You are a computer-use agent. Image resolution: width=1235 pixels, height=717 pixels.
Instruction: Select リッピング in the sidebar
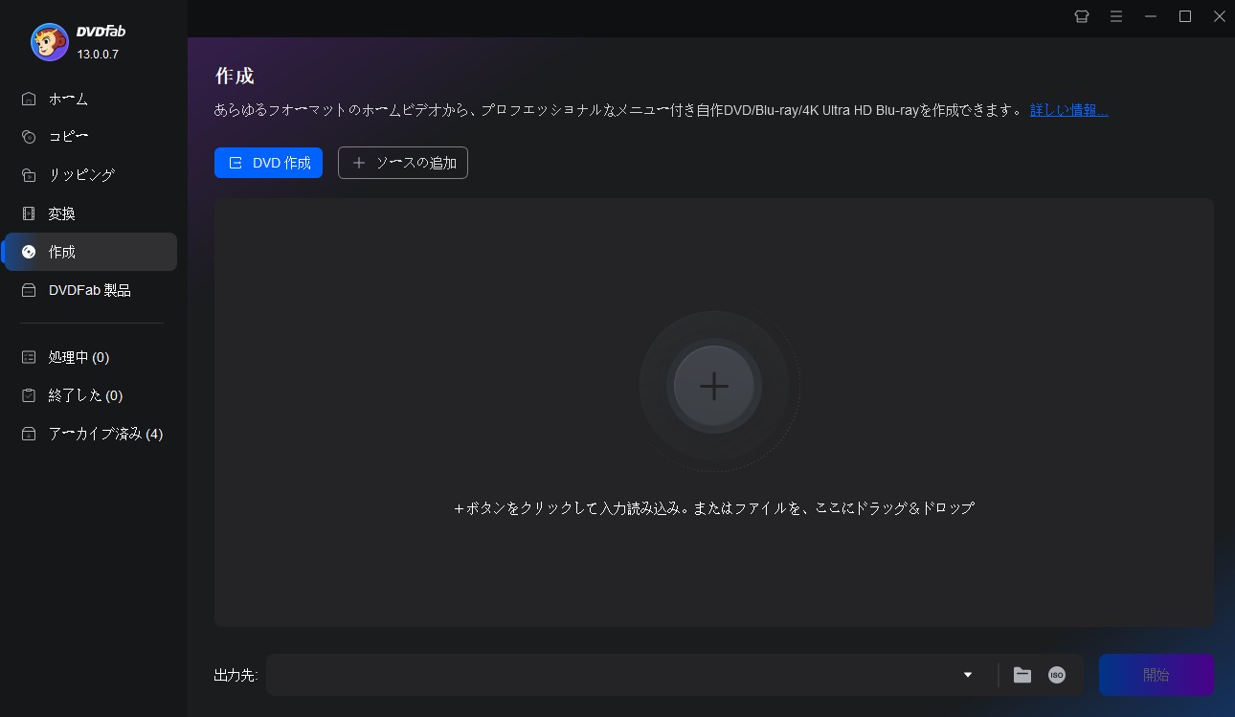[91, 175]
